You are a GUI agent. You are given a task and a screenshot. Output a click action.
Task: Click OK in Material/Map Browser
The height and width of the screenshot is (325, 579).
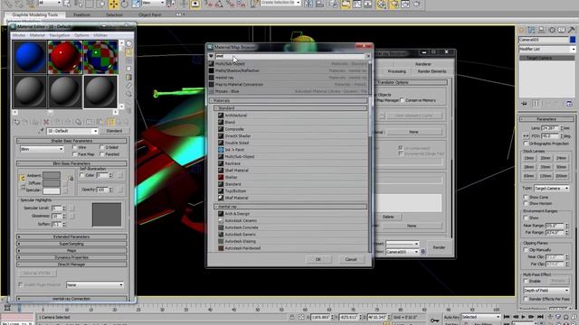(x=318, y=259)
